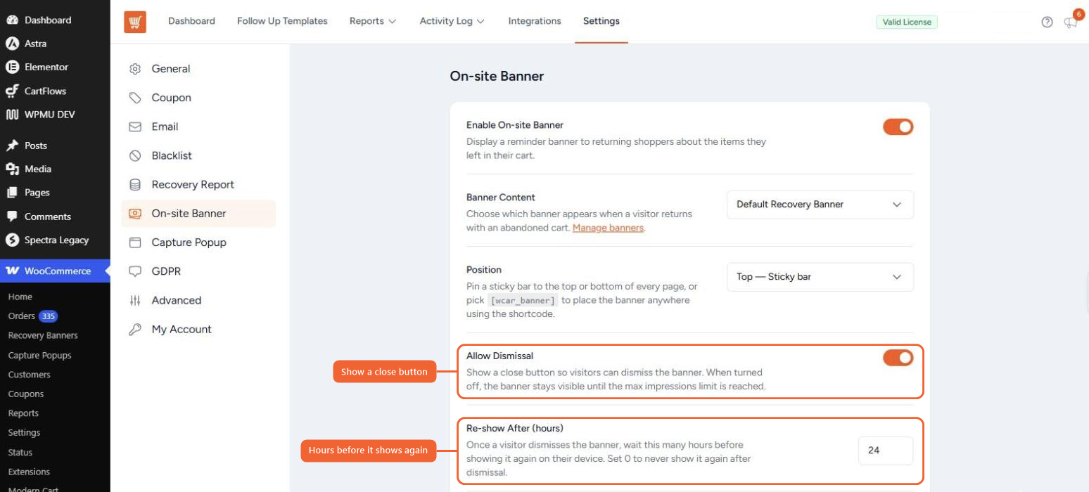Open the Integrations tab

[535, 21]
